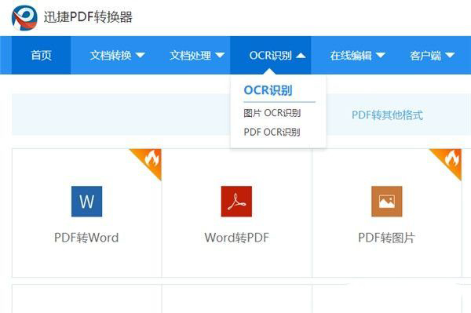Select the orange image icon for PDF转图片
The width and height of the screenshot is (471, 313).
386,201
